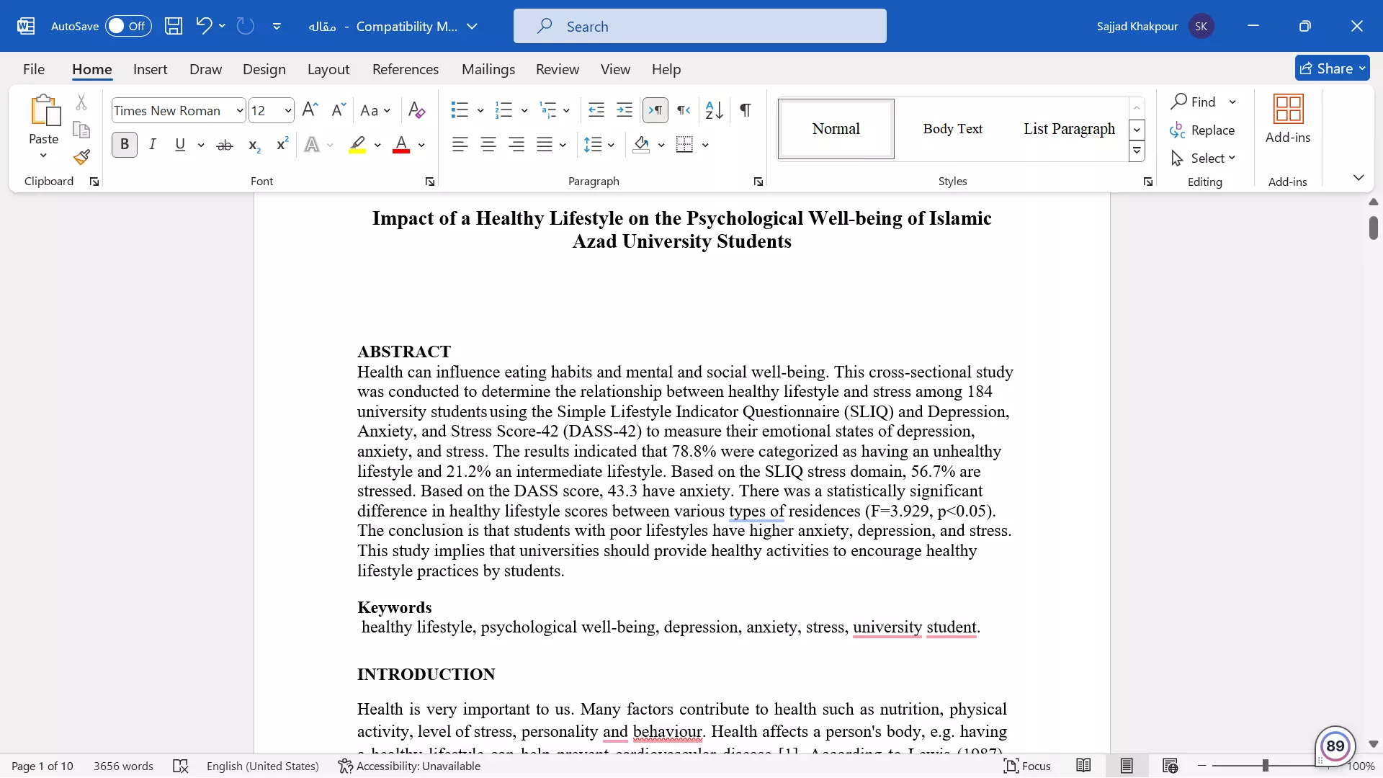Toggle Show/Hide paragraph marks
Screen dimensions: 1383x778
(746, 110)
